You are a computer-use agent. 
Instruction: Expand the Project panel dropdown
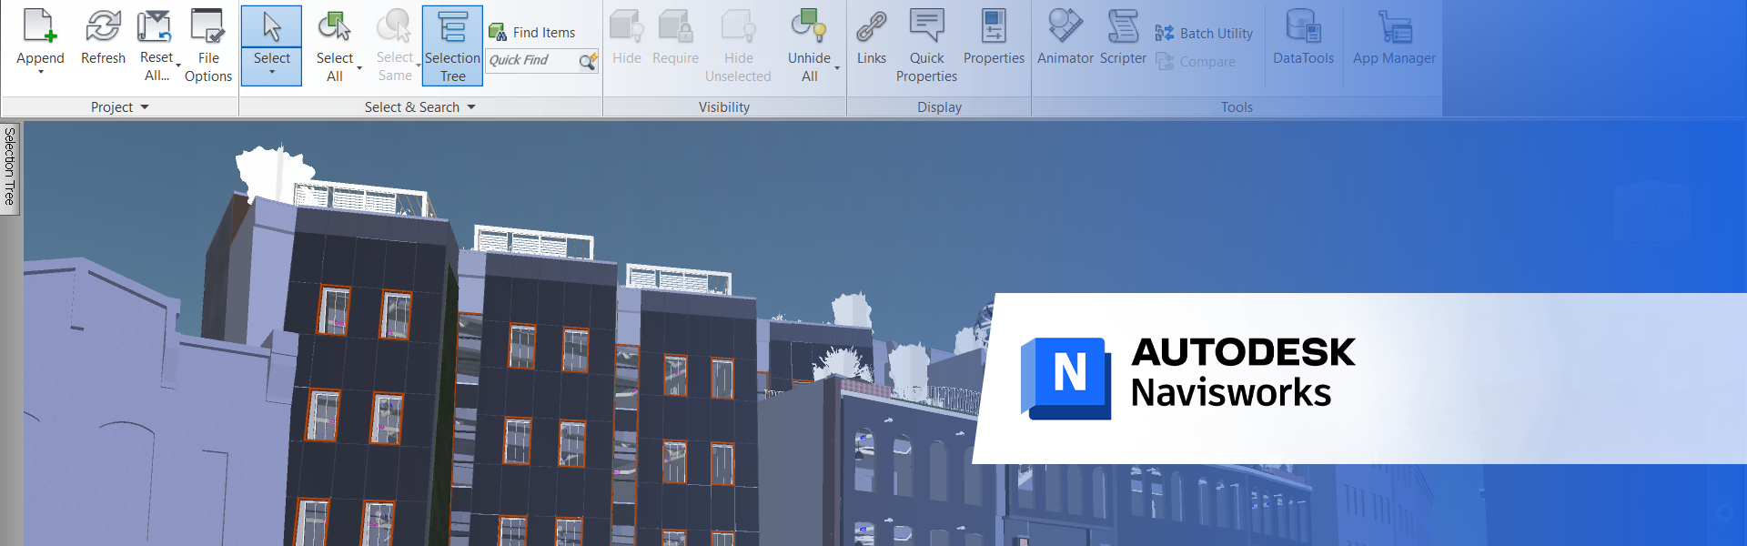tap(145, 107)
